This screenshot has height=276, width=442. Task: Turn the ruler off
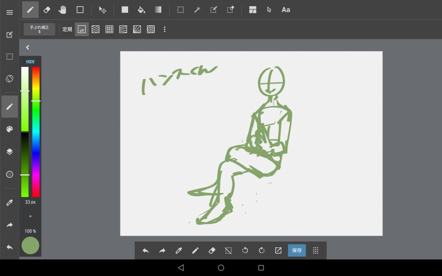coord(81,29)
